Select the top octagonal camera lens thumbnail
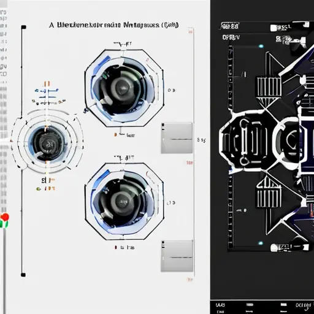Image resolution: width=314 pixels, height=314 pixels. tap(124, 88)
